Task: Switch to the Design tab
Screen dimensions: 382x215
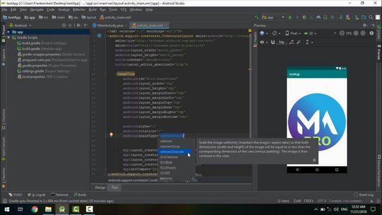Action: click(100, 188)
